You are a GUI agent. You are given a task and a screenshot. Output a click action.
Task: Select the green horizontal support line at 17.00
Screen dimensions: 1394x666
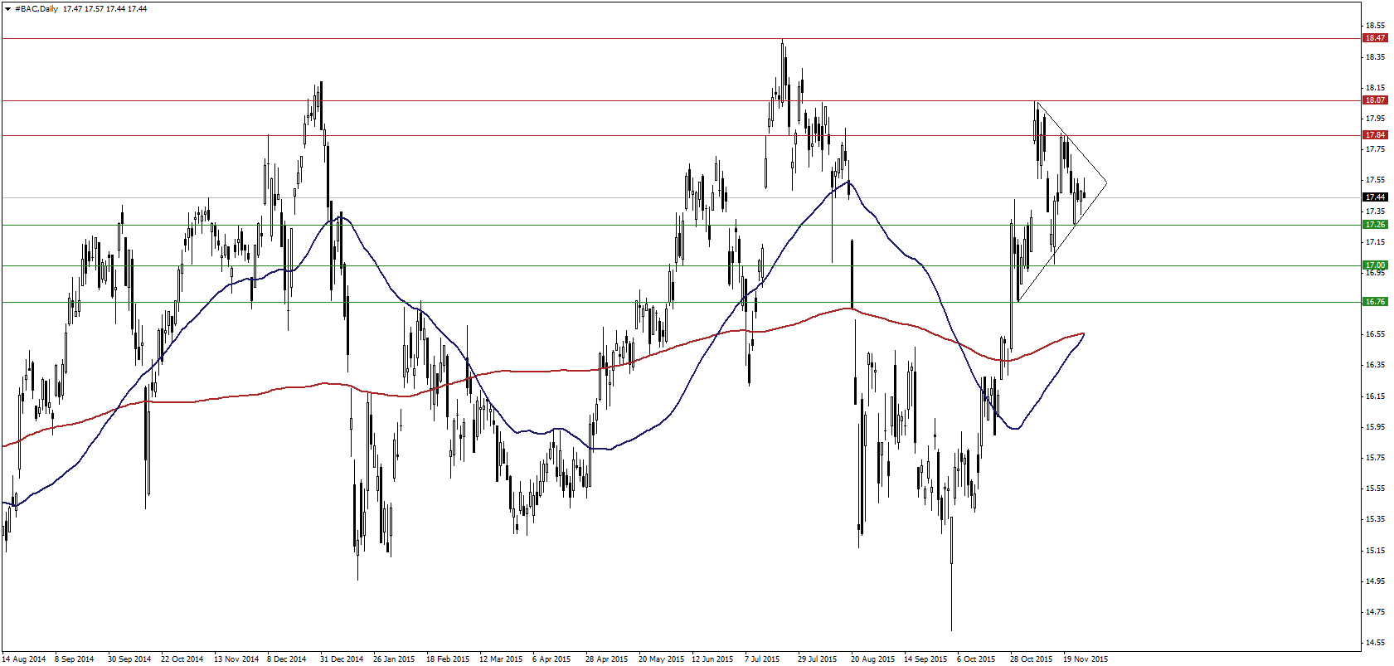[x=680, y=265]
